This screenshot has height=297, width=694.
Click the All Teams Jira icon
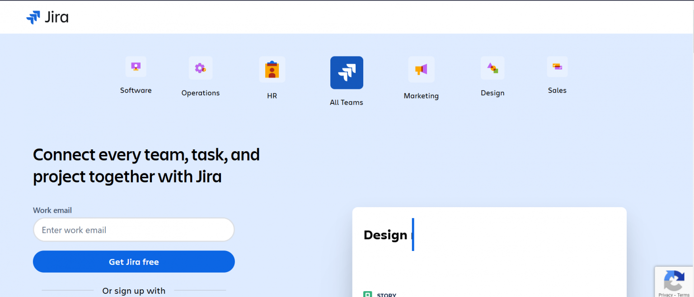point(347,72)
